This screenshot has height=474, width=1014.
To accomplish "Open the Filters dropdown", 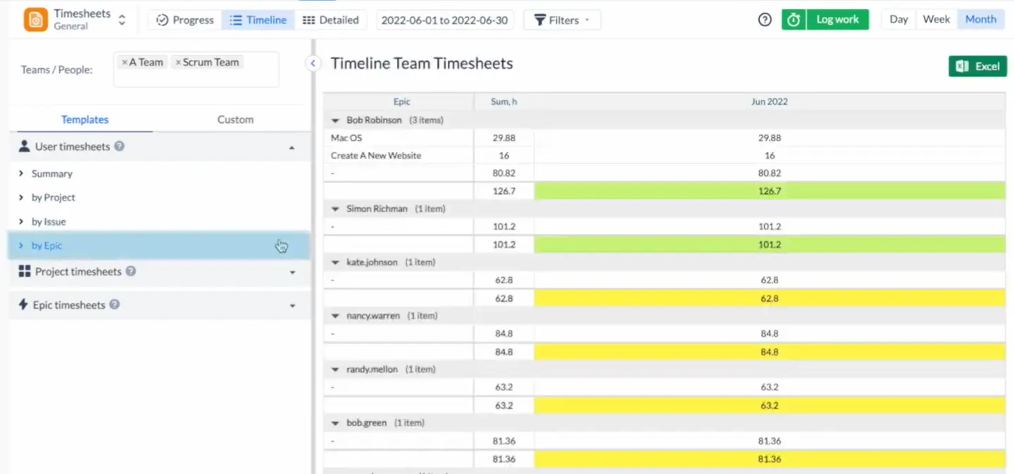I will coord(562,20).
